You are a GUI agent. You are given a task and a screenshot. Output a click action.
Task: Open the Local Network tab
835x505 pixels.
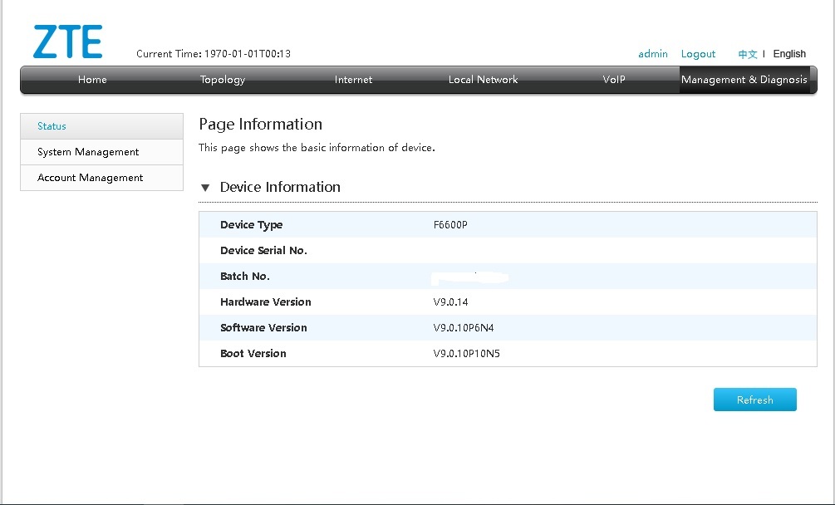[483, 80]
